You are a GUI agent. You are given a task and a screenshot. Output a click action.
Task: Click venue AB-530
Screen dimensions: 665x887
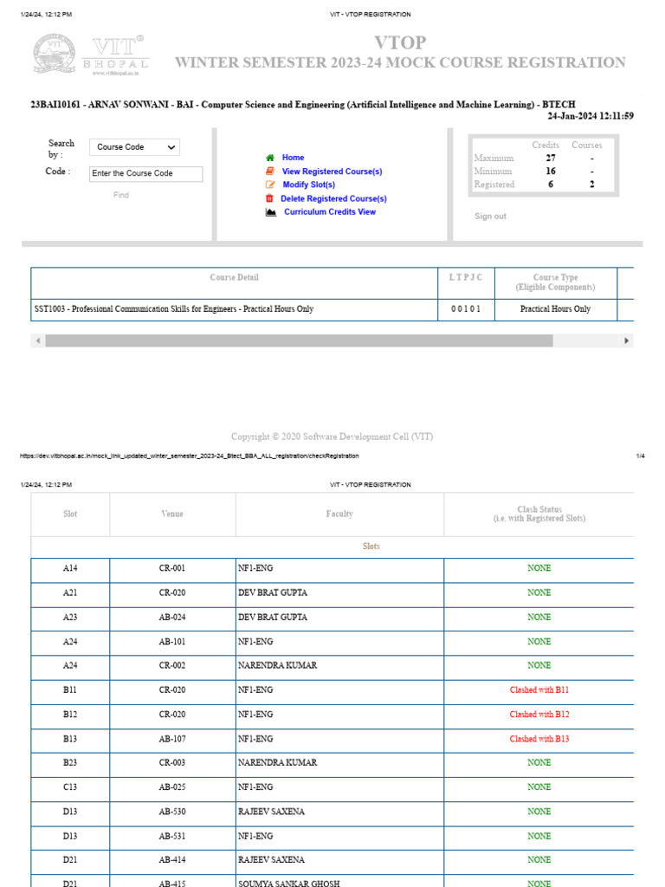pos(172,812)
